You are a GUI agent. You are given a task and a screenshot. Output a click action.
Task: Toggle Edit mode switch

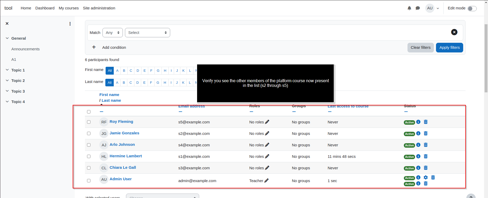pyautogui.click(x=472, y=8)
